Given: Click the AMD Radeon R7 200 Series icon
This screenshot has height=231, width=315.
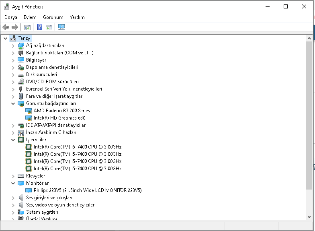Looking at the screenshot, I should tap(29, 111).
